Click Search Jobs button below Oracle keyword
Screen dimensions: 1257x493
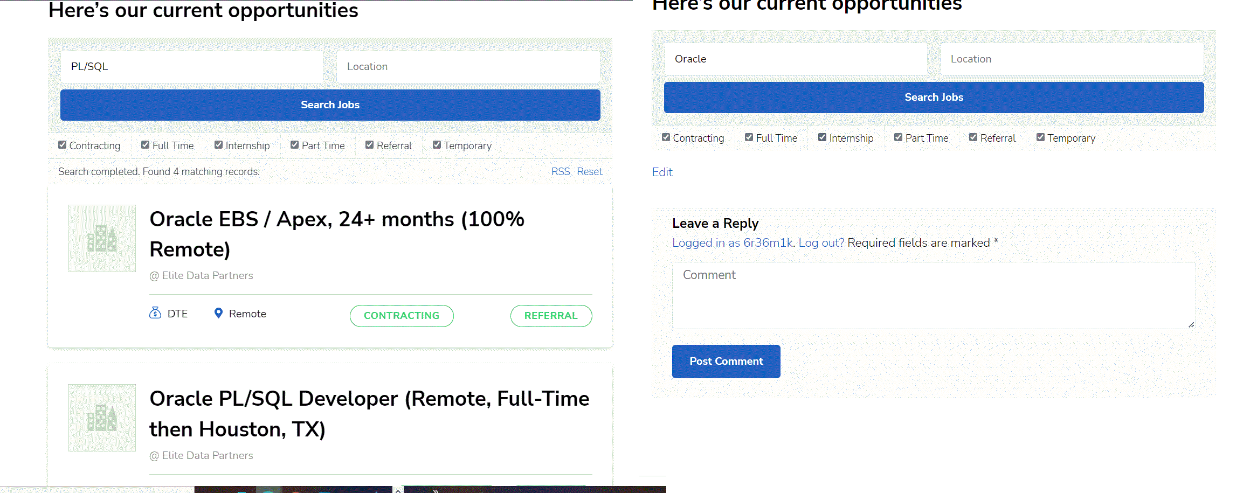point(934,98)
